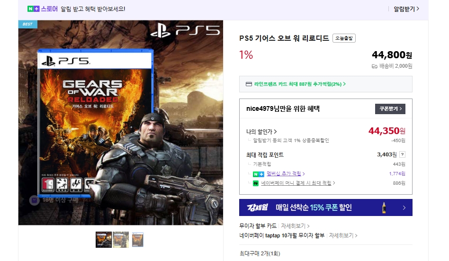Click discounted price 44,350원
449x261 pixels.
pyautogui.click(x=386, y=131)
